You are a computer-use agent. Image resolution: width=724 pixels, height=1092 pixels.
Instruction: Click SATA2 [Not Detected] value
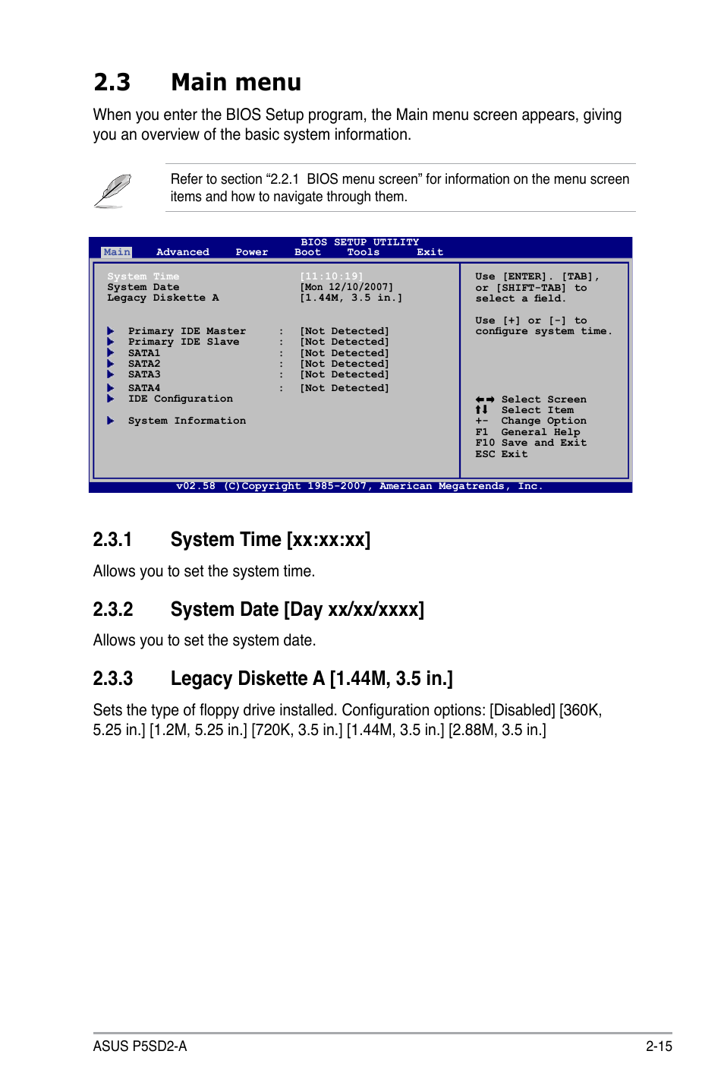345,364
